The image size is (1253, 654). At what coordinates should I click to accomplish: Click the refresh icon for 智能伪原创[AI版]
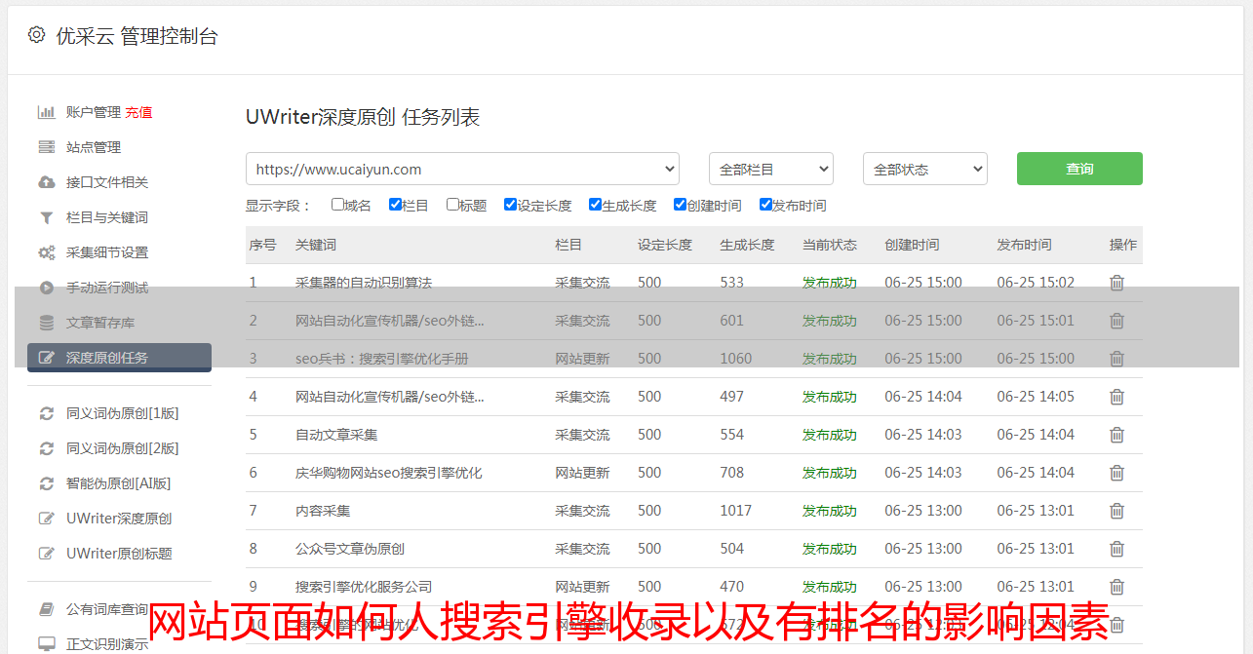(46, 483)
